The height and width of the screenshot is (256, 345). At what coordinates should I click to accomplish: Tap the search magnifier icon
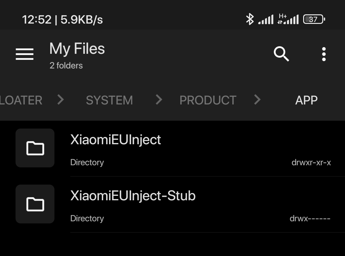[281, 54]
